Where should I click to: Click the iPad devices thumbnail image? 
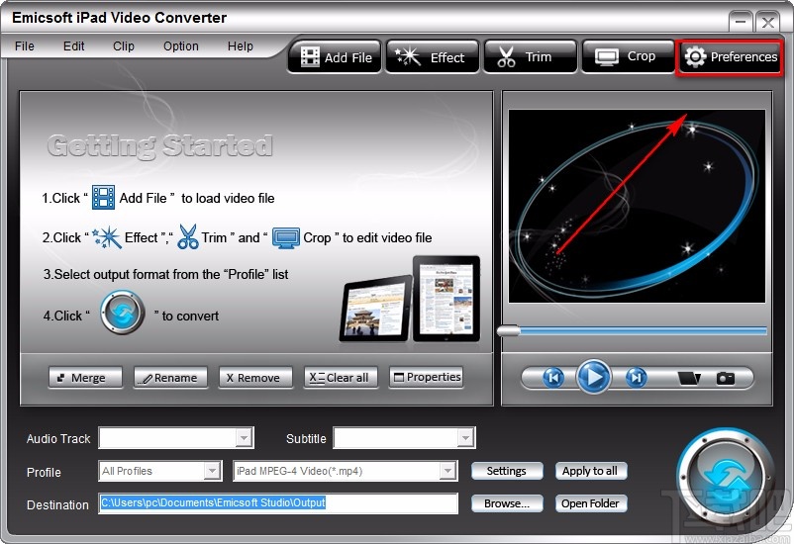(410, 299)
